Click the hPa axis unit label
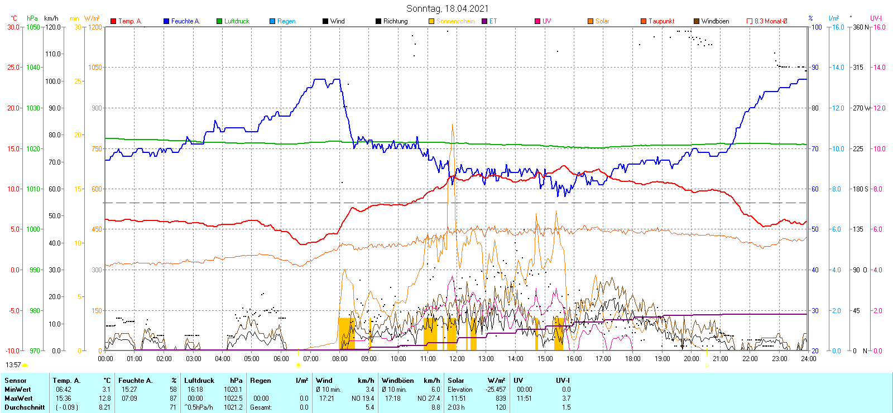 tap(32, 18)
